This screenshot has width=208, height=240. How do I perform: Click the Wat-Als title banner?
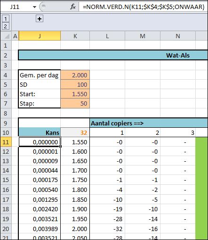click(x=113, y=55)
